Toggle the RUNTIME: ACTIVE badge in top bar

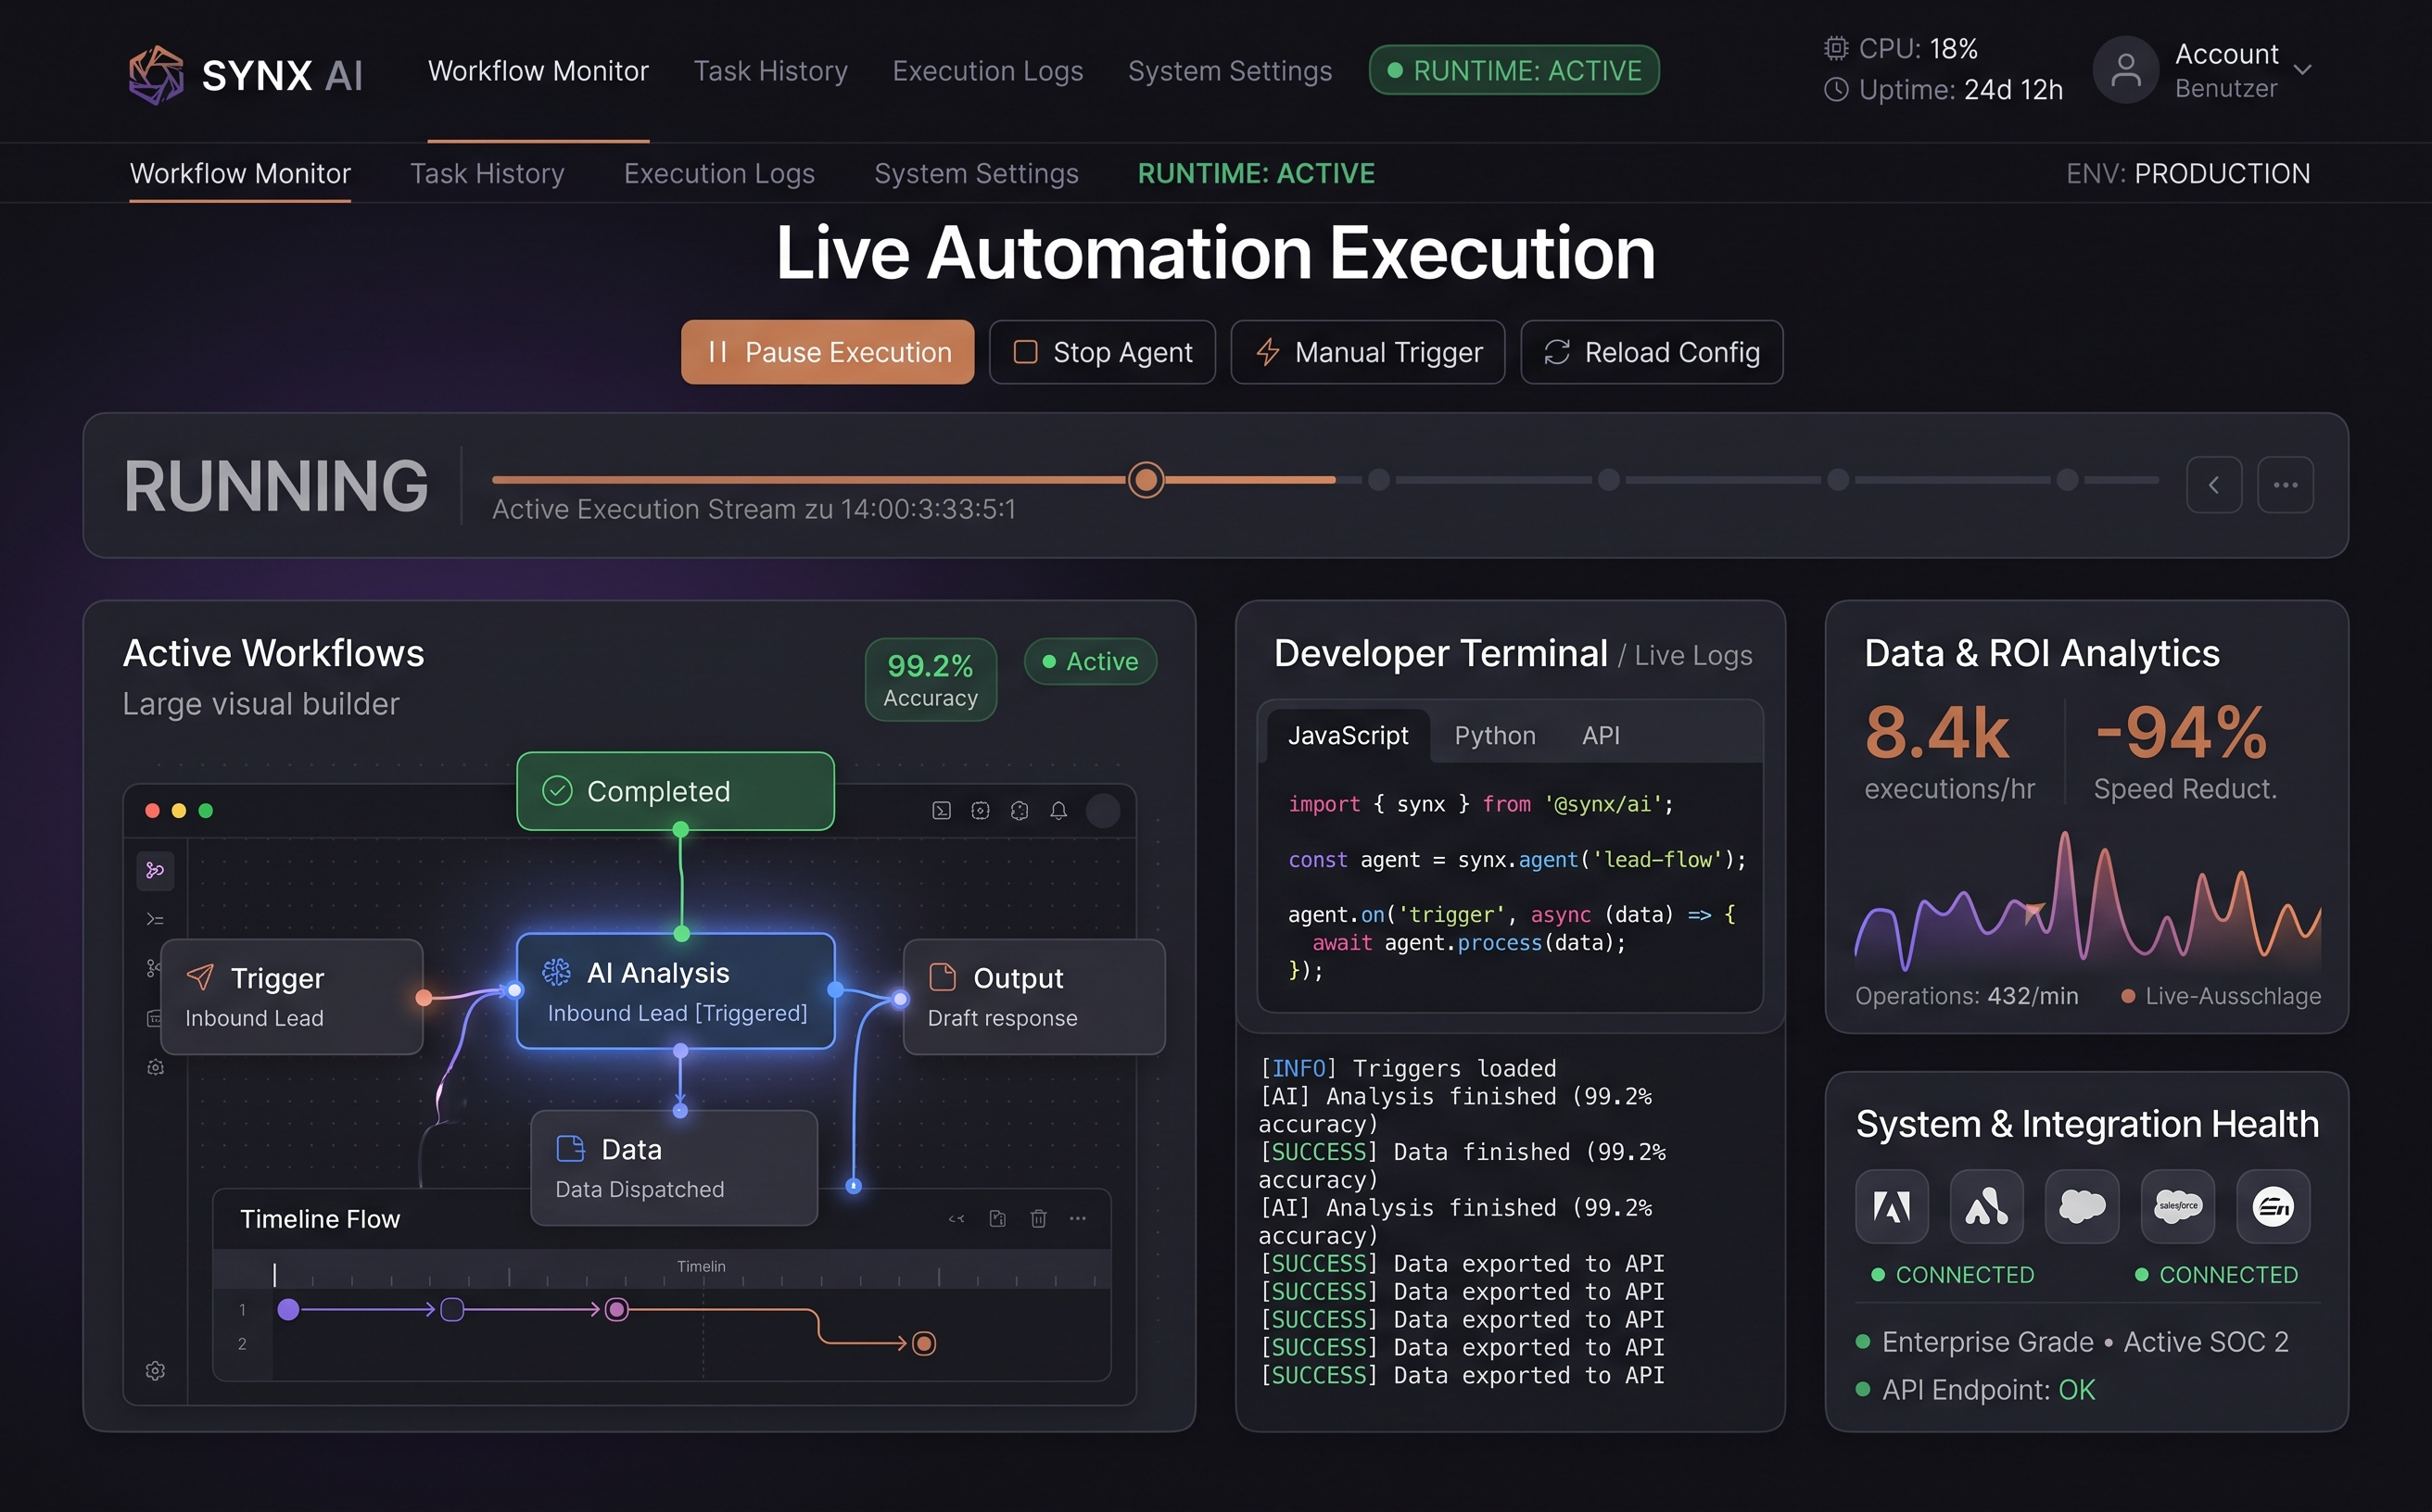[x=1514, y=70]
